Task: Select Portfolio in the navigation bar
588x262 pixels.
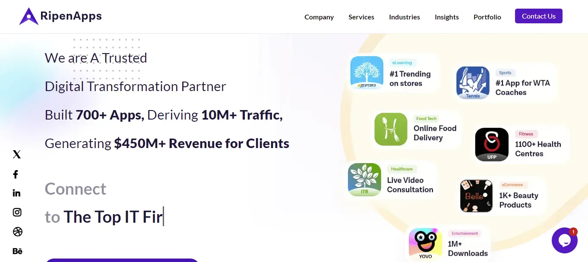Action: click(x=487, y=17)
